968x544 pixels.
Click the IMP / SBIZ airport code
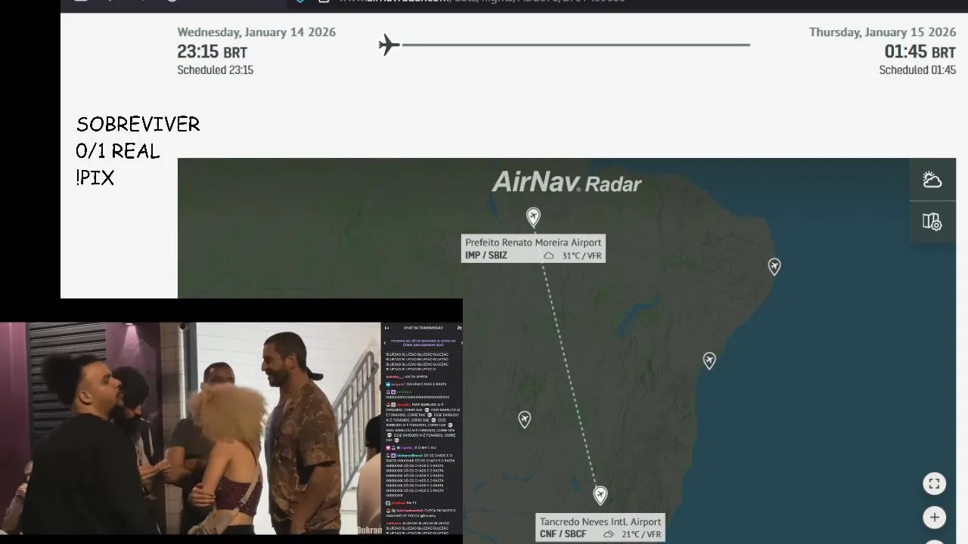[x=486, y=255]
